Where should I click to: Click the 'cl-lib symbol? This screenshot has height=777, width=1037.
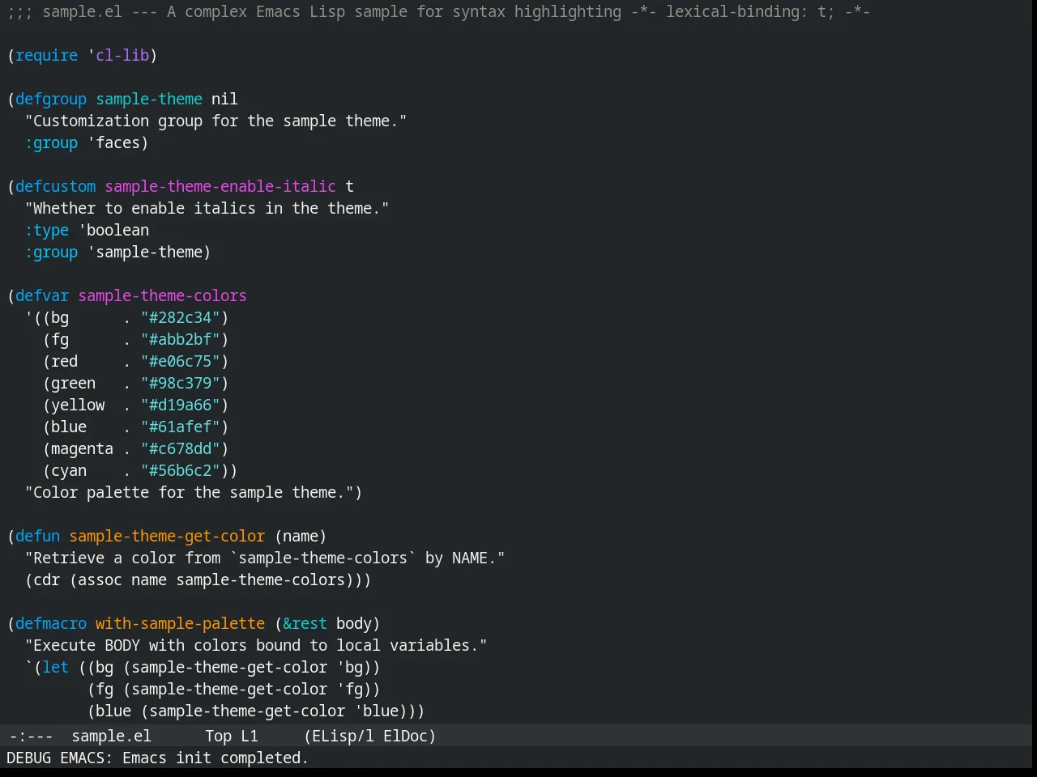pyautogui.click(x=118, y=55)
